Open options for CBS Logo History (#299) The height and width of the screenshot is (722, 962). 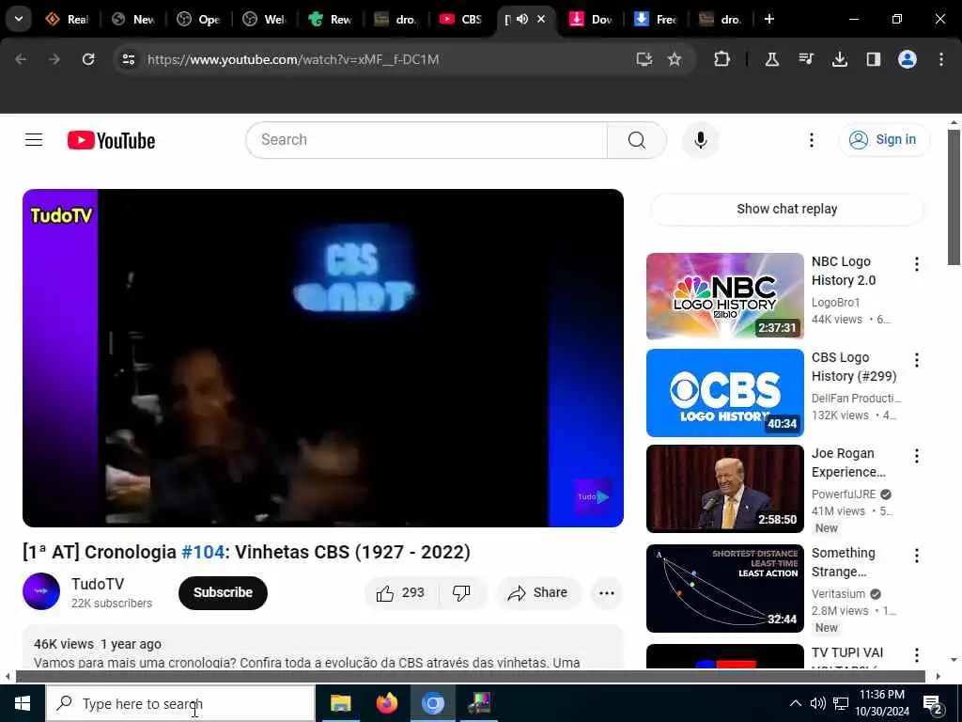917,360
